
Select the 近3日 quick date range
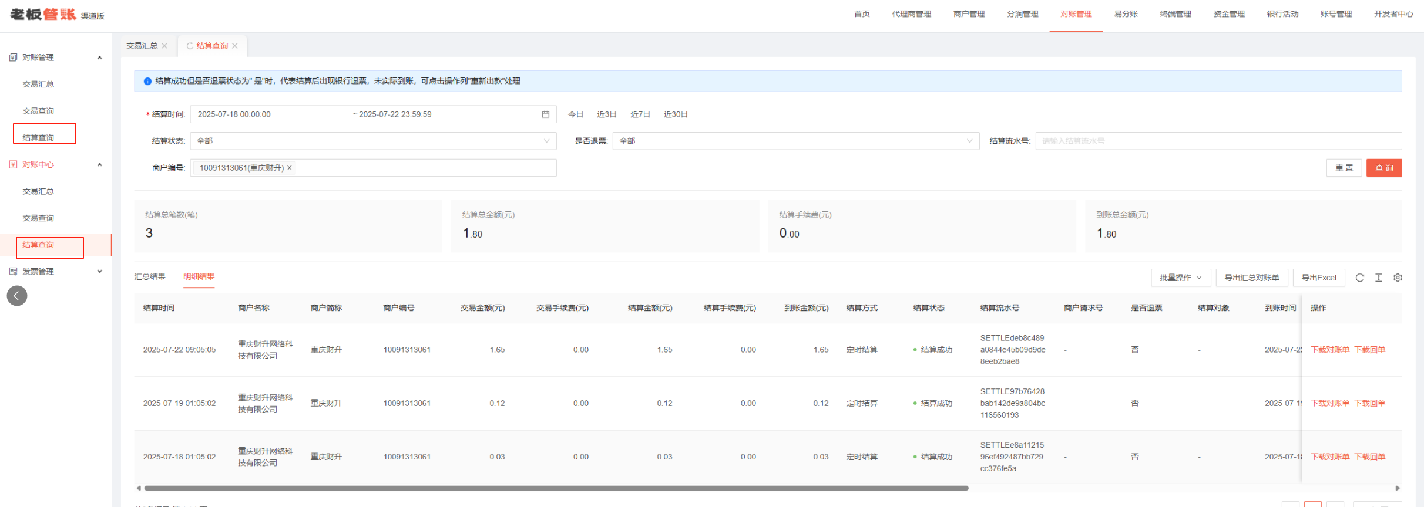click(607, 114)
